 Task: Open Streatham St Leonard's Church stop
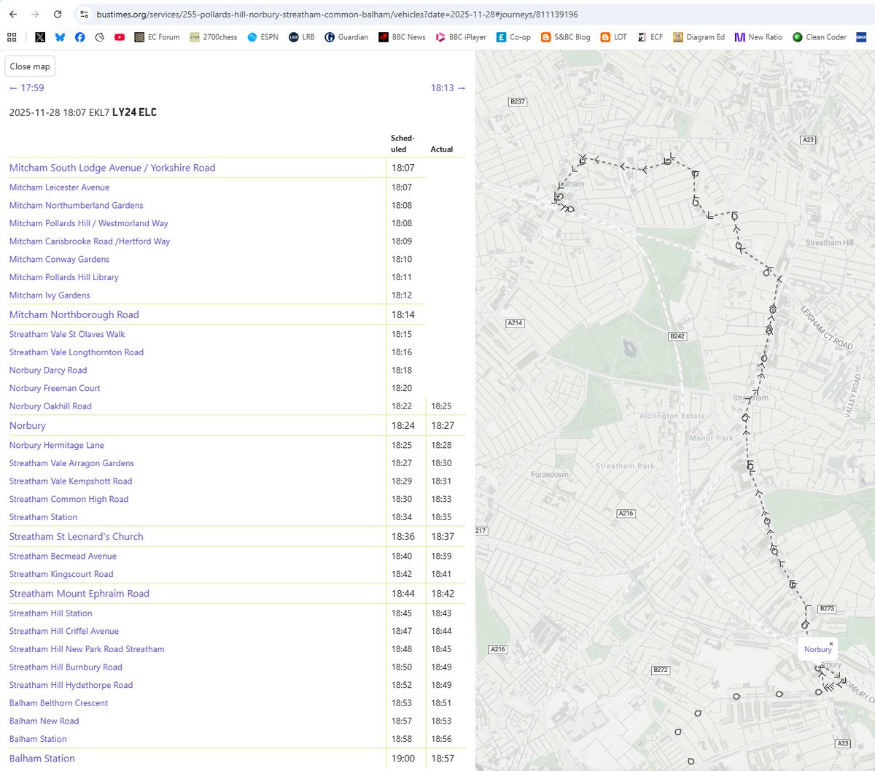77,537
